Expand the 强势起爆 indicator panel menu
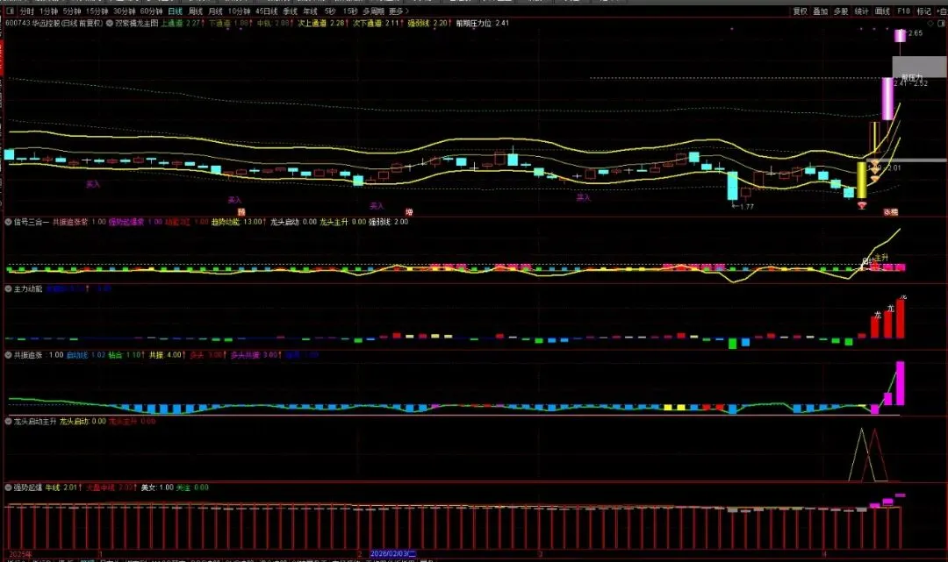This screenshot has width=948, height=562. (x=9, y=487)
